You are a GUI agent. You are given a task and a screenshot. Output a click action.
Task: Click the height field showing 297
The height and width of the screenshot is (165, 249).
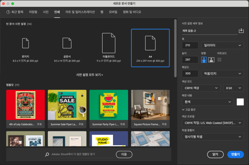pos(190,60)
